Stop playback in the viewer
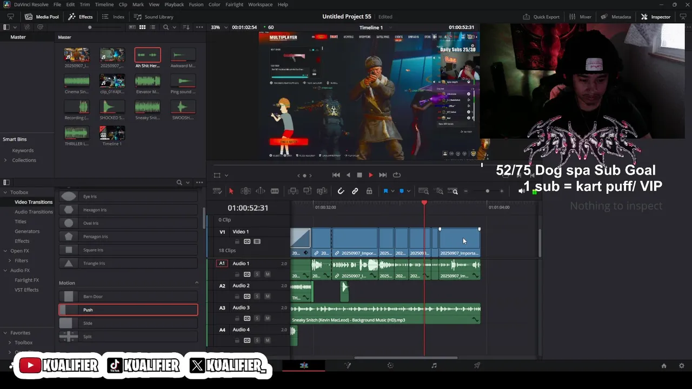 tap(360, 175)
